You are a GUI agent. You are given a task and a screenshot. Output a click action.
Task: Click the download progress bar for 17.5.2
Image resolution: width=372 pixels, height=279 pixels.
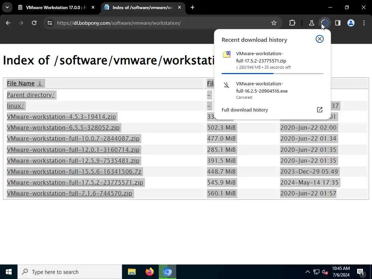pyautogui.click(x=272, y=73)
